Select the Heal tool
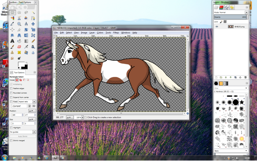 [x=19, y=52]
